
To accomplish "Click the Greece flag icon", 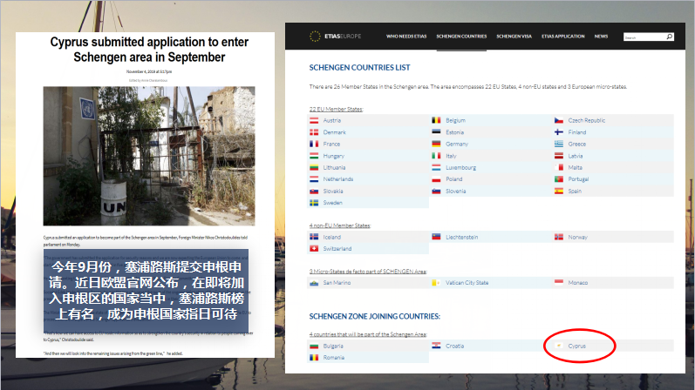I will tap(558, 144).
